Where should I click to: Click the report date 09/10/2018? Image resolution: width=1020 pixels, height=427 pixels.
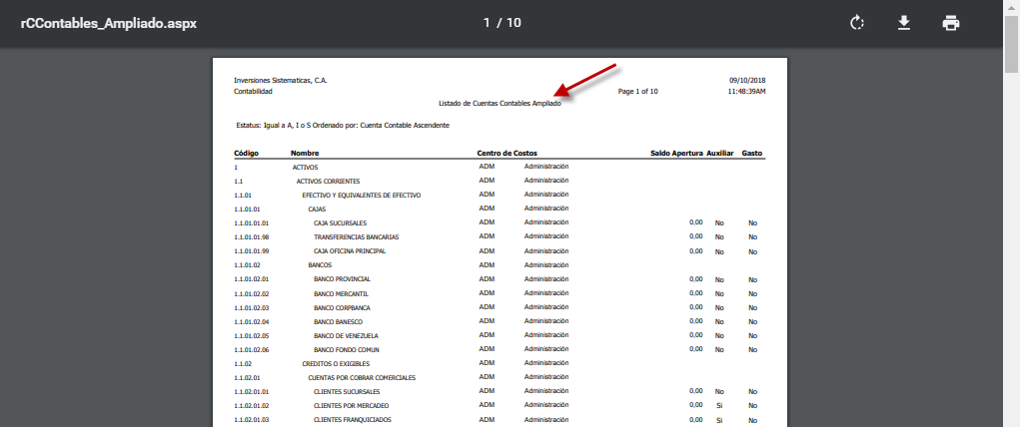(x=747, y=80)
